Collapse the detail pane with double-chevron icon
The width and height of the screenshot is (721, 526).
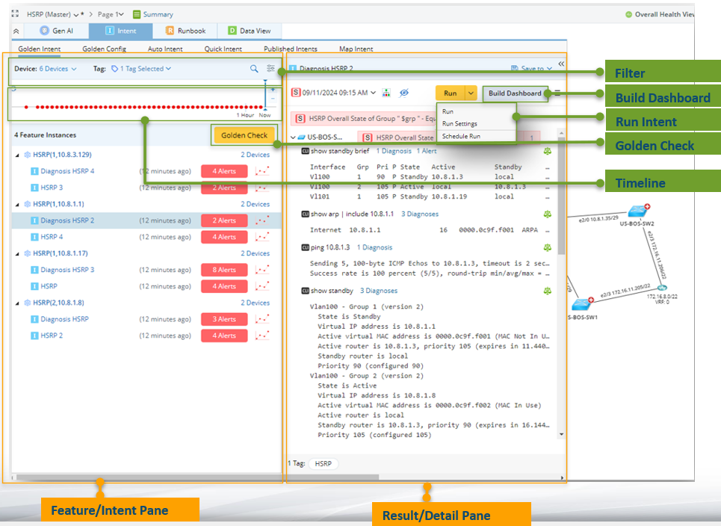561,65
